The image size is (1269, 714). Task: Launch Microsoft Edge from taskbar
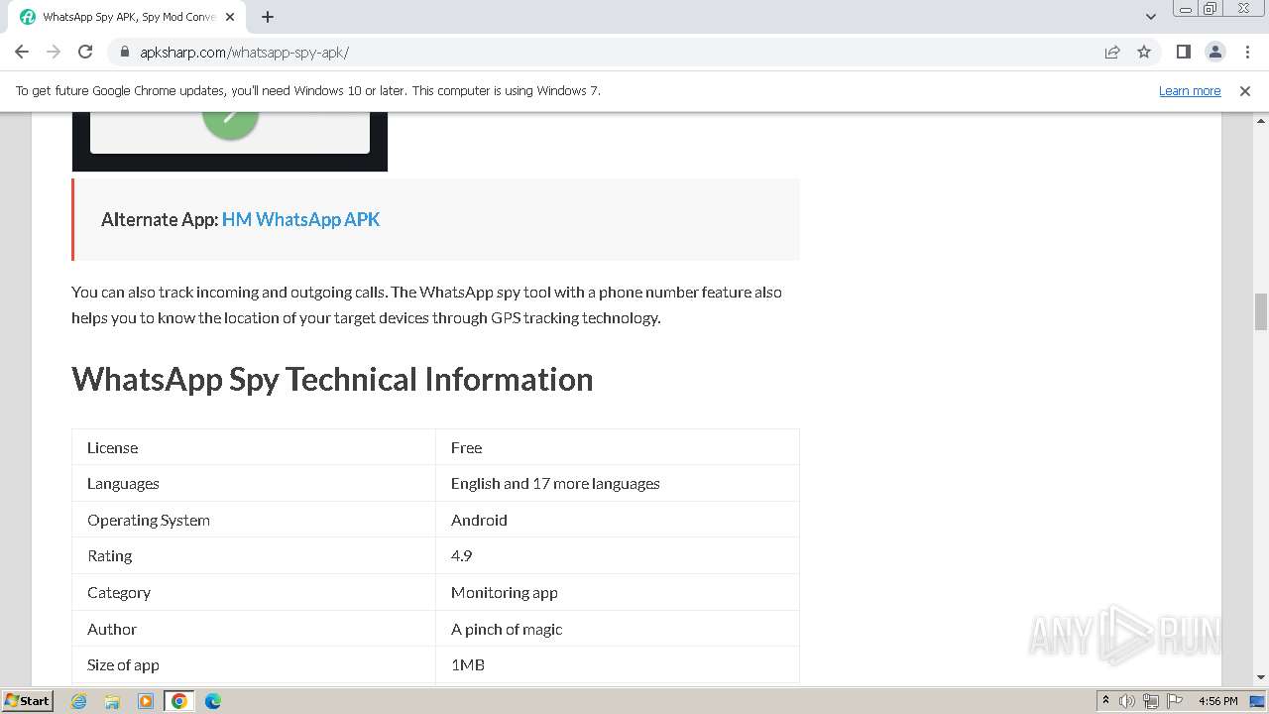213,701
